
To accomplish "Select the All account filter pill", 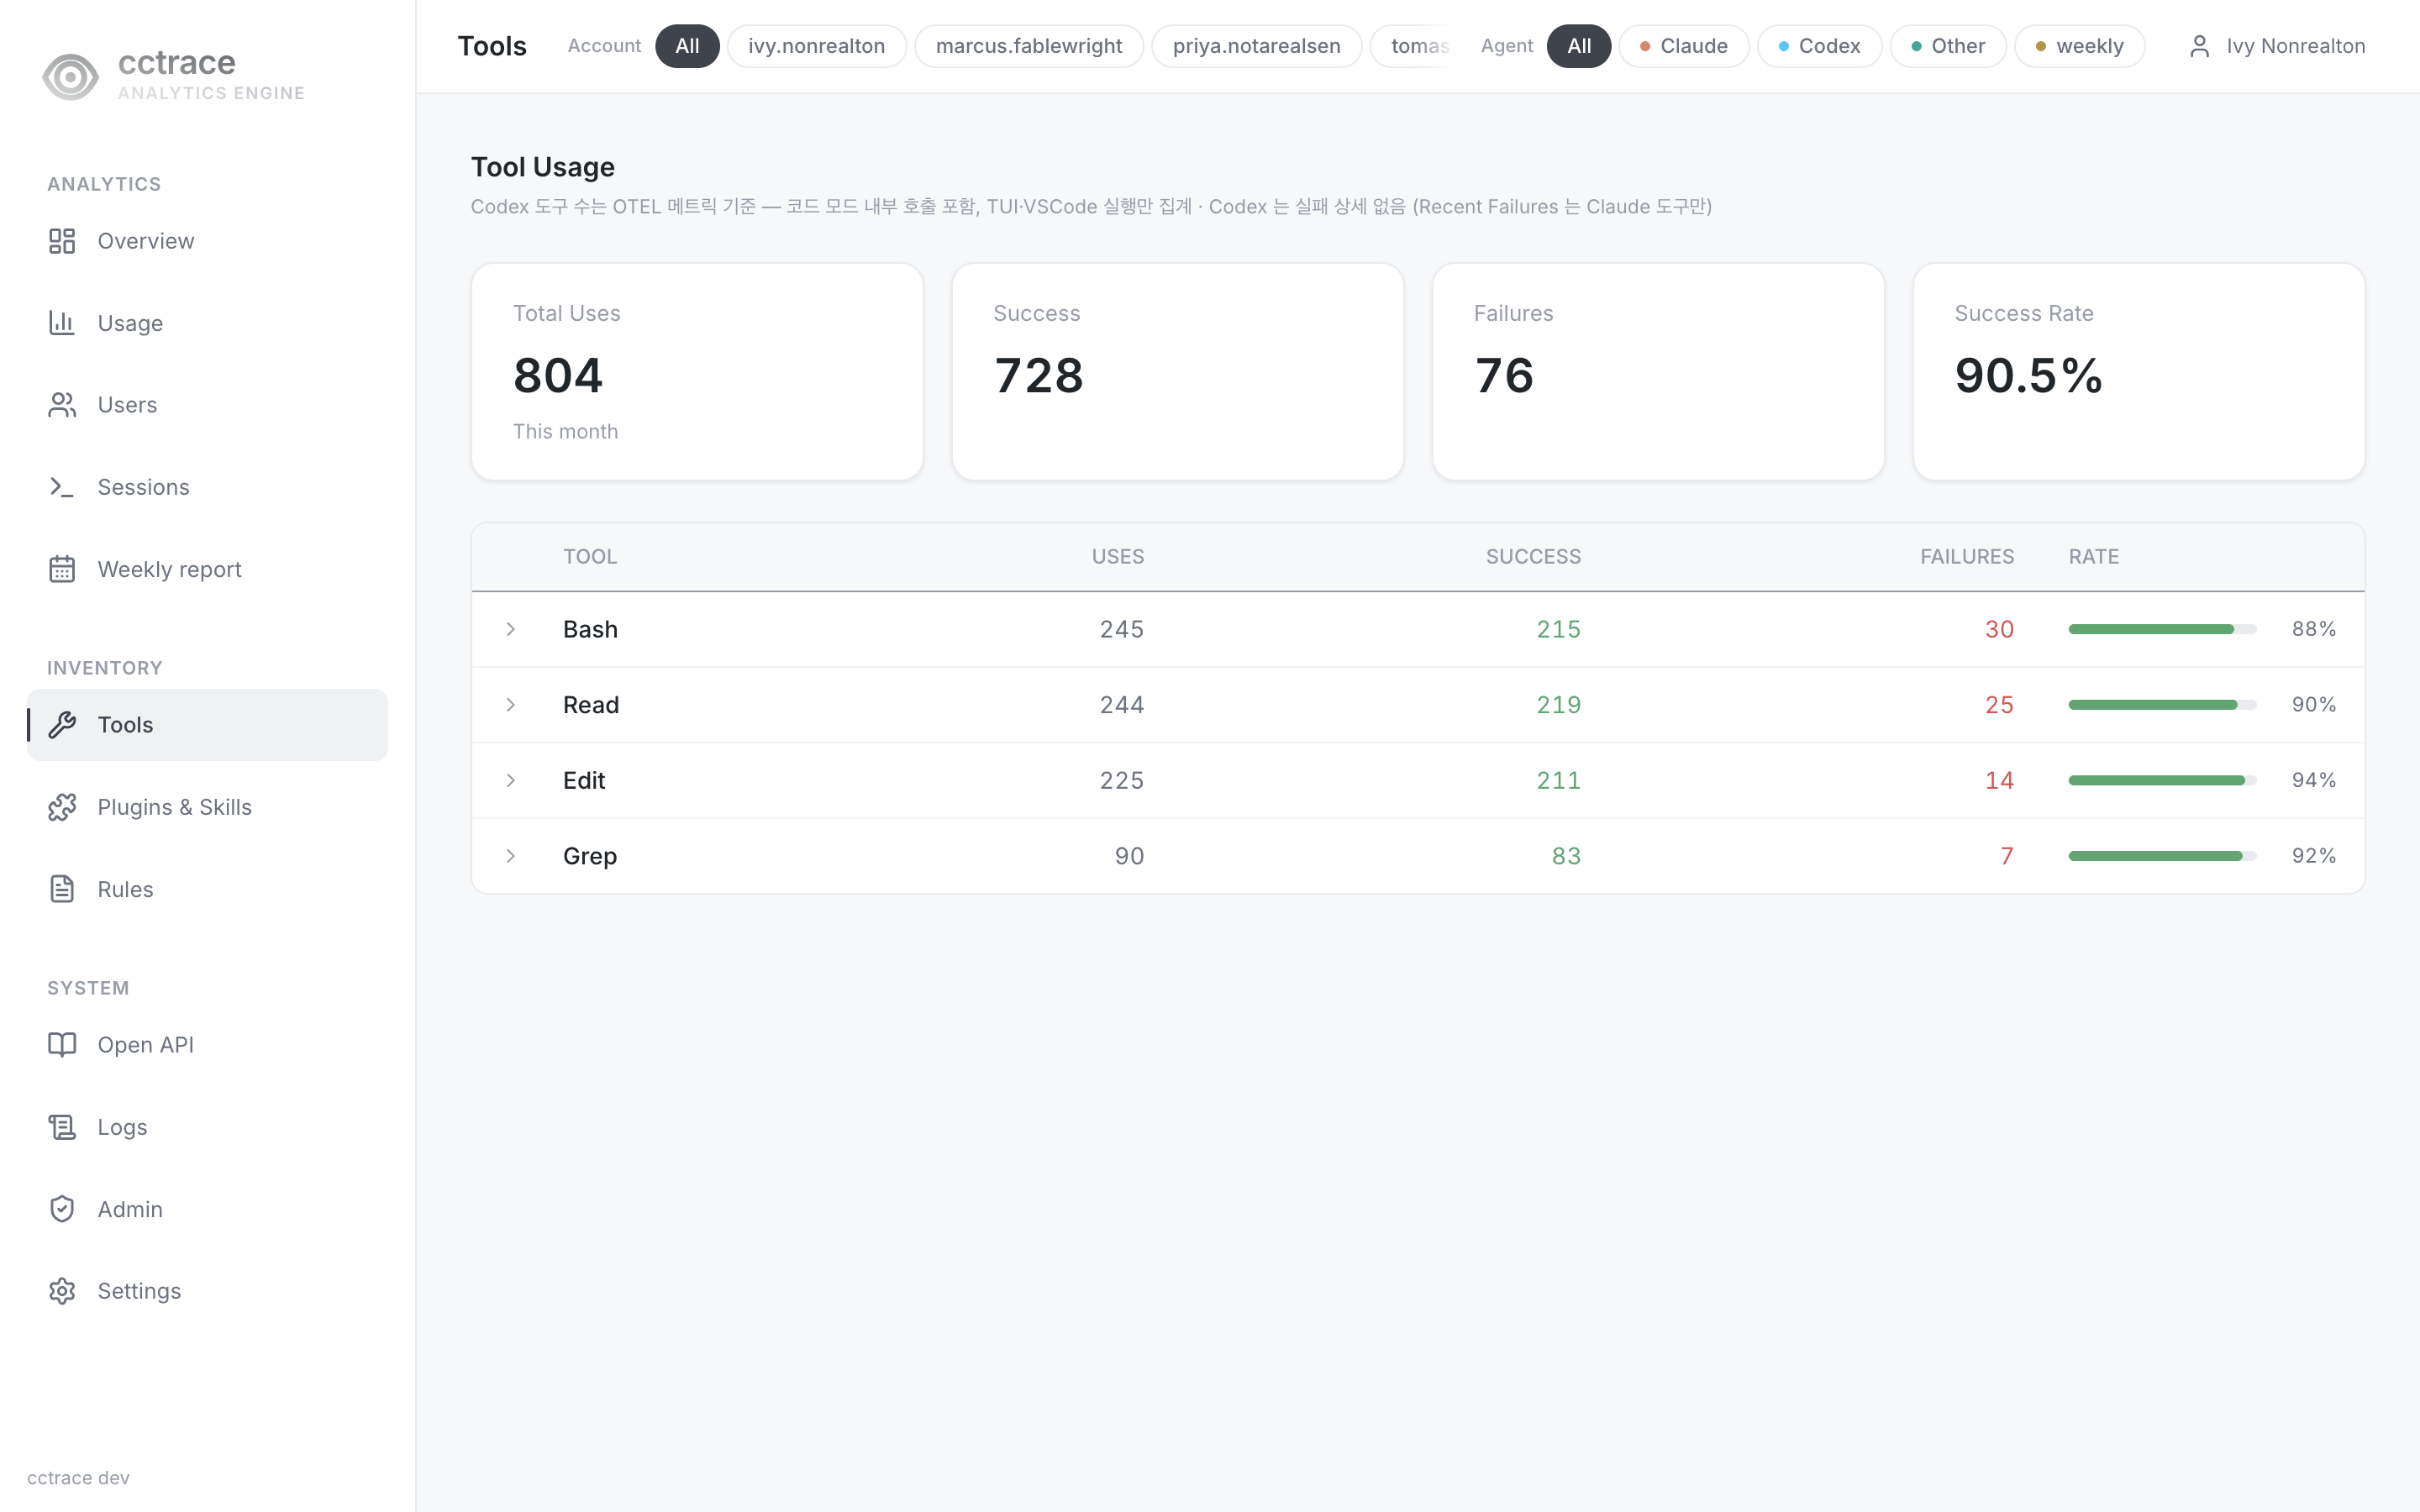I will 687,46.
